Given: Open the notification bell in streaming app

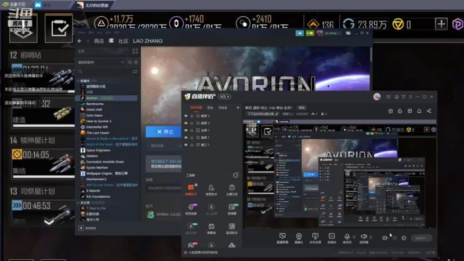Looking at the screenshot, I should tap(419, 111).
